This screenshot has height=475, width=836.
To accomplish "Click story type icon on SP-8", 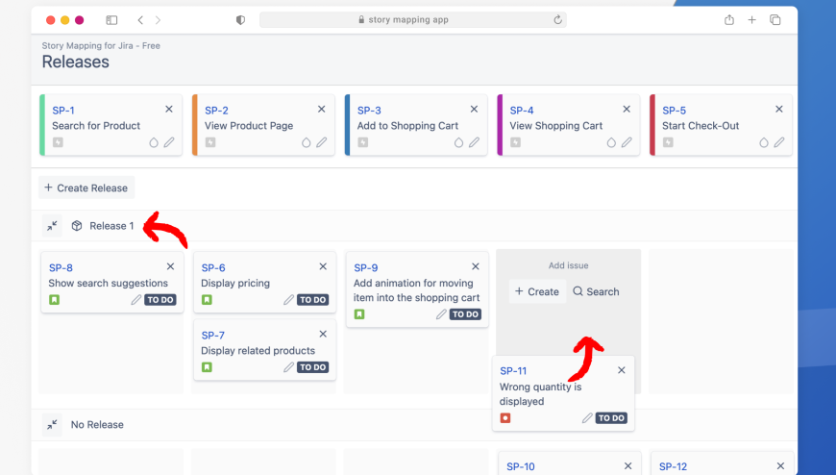I will coord(55,300).
